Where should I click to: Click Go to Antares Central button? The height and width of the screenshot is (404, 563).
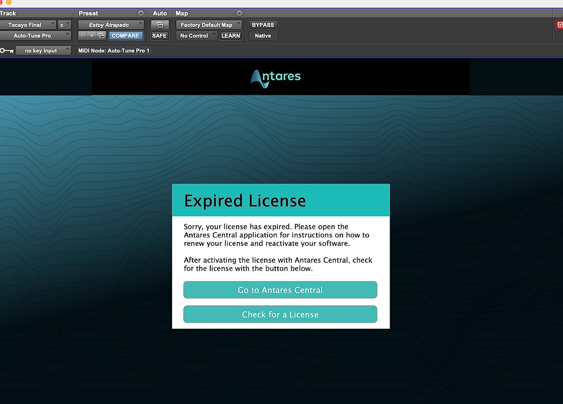tap(280, 290)
